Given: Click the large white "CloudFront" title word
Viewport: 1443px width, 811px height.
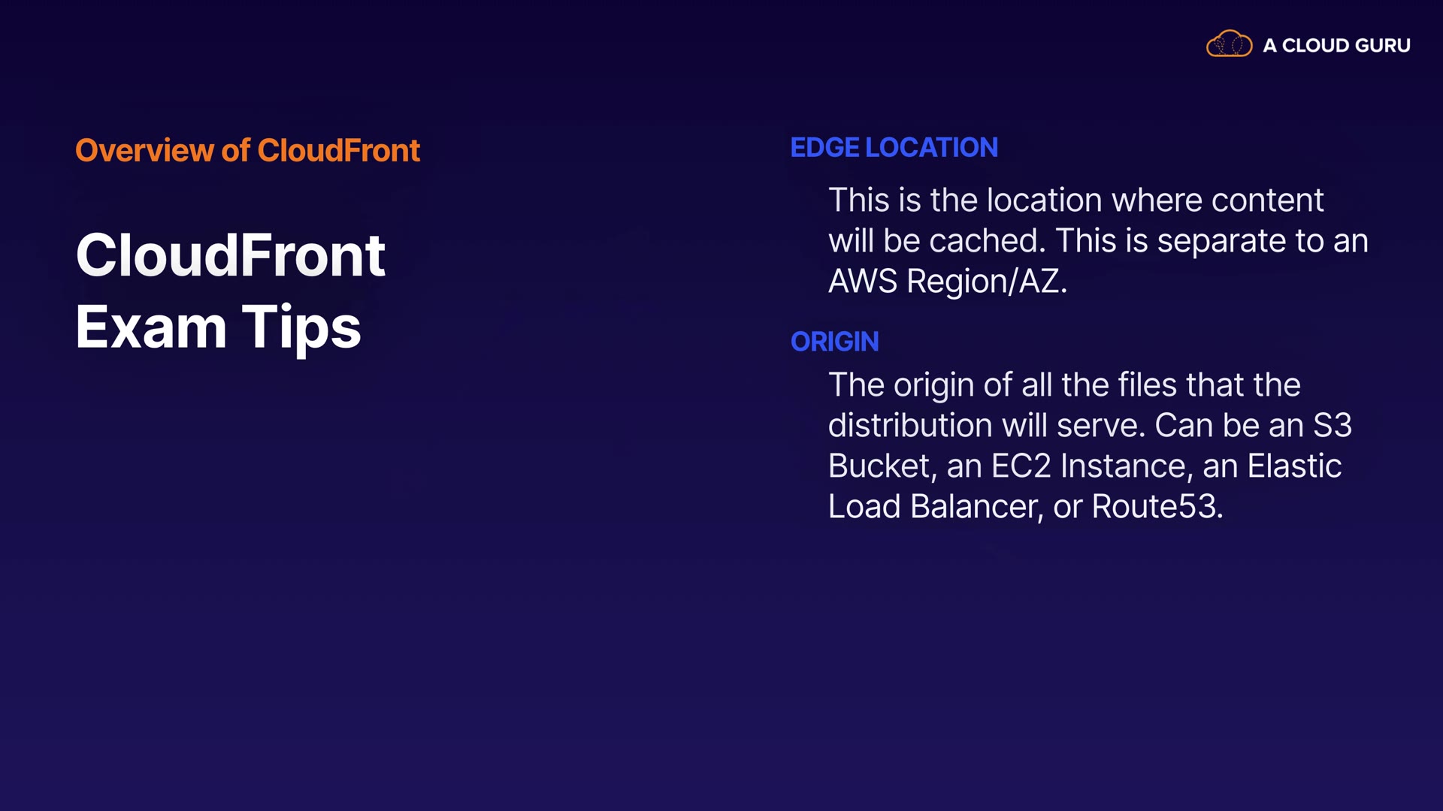Looking at the screenshot, I should [x=231, y=255].
